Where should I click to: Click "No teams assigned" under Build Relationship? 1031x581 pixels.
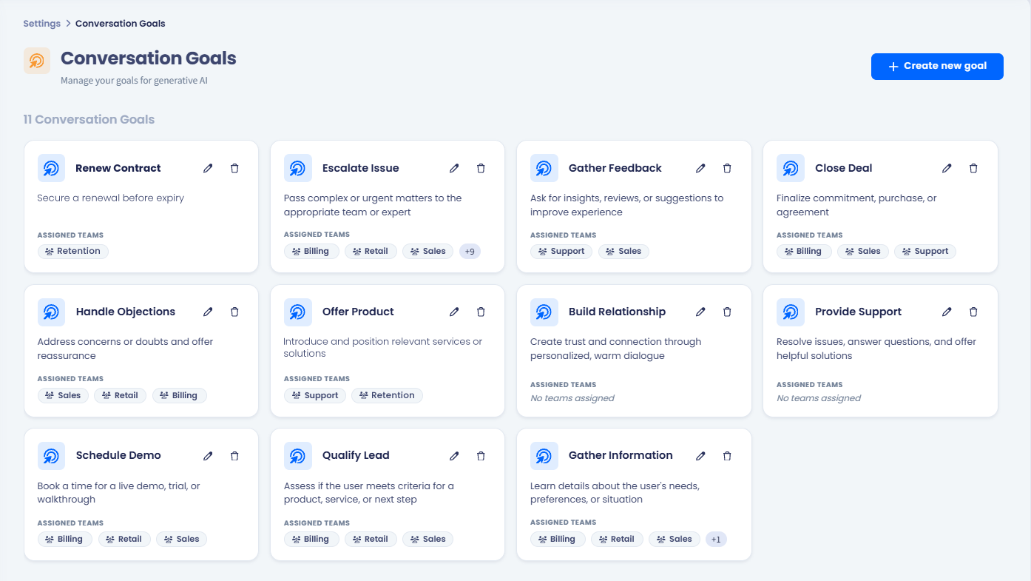(572, 398)
